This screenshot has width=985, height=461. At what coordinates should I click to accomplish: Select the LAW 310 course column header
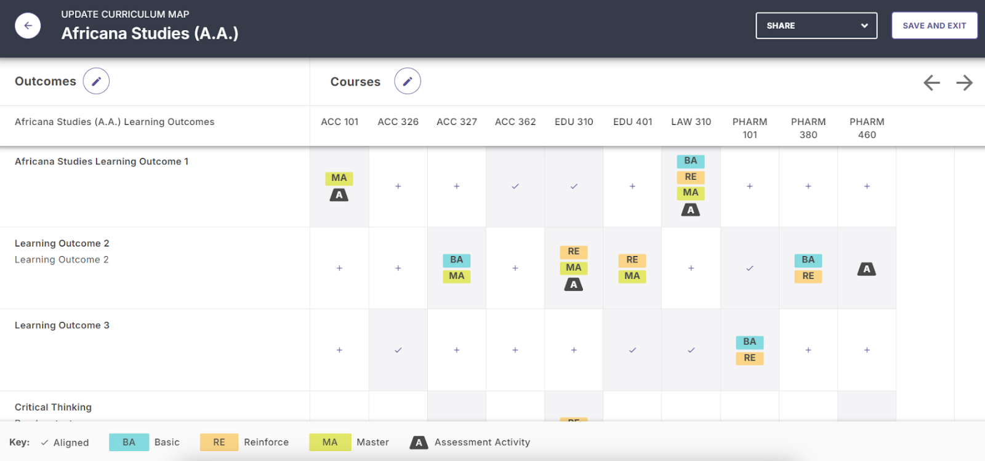691,122
